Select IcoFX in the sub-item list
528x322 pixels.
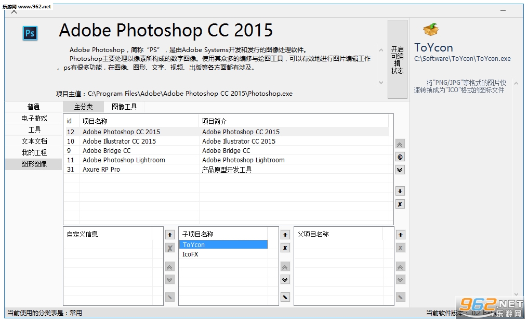(x=223, y=254)
